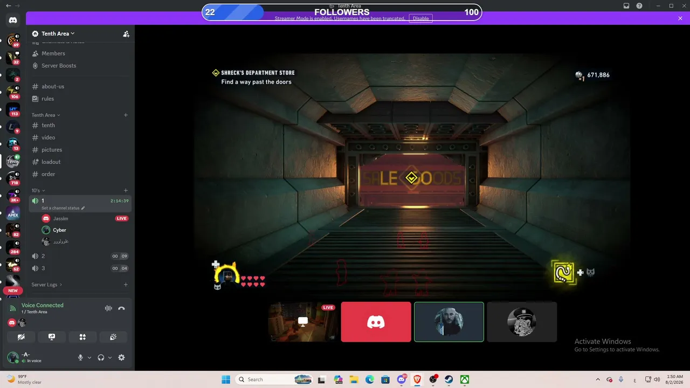Open headphone output device options arrow

(x=110, y=357)
